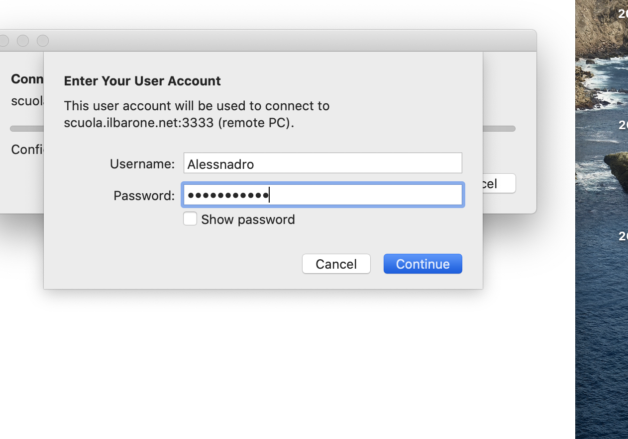Click the "Username:" label
The width and height of the screenshot is (628, 439).
point(142,164)
